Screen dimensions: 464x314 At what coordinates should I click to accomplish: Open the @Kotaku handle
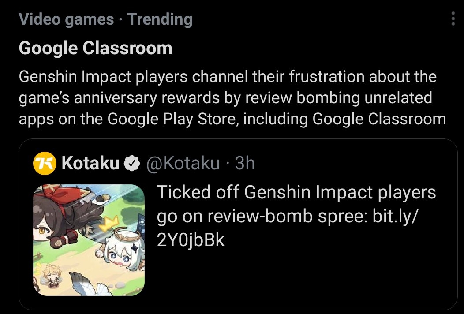coord(183,163)
